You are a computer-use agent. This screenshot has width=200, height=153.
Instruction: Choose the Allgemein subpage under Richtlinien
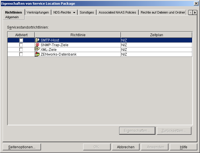12,17
